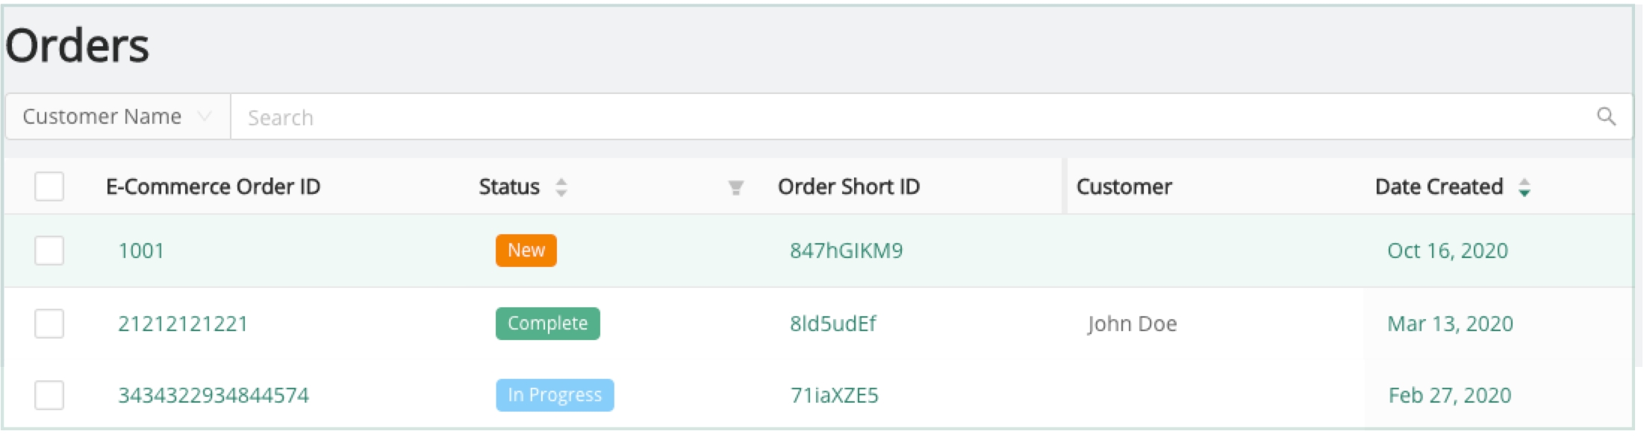The image size is (1644, 437).
Task: Expand the Customer Name search dropdown
Action: pos(117,117)
